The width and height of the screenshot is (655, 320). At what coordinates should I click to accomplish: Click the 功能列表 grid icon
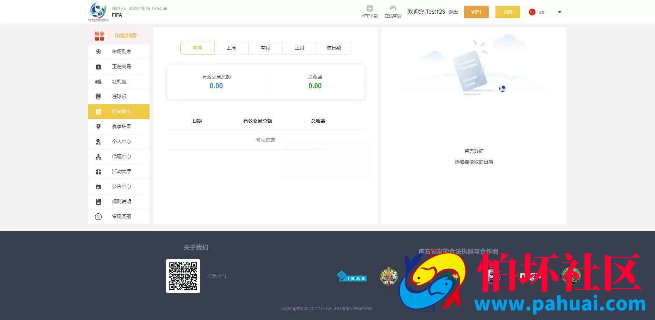coord(99,36)
